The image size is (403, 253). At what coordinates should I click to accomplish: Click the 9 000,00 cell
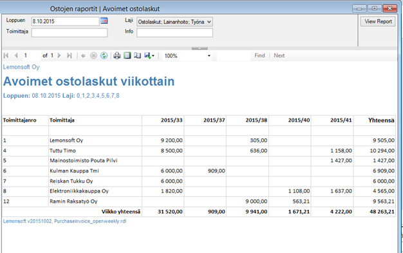point(256,201)
